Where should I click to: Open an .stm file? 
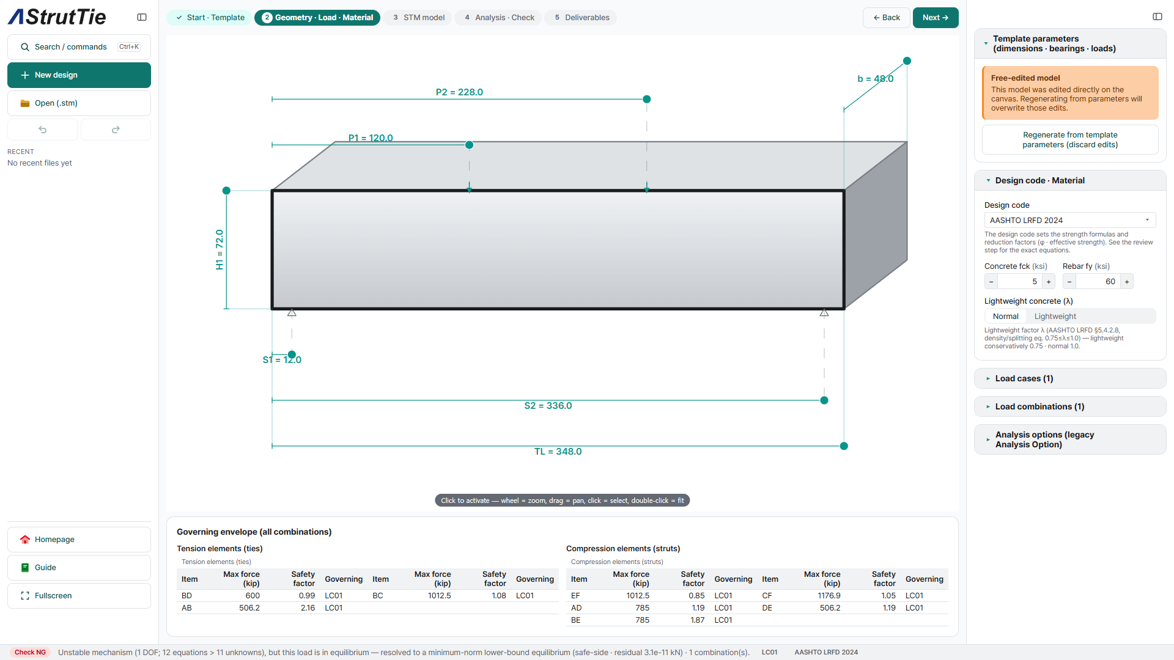[x=79, y=103]
